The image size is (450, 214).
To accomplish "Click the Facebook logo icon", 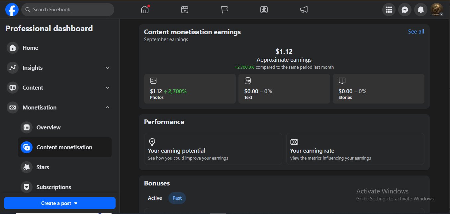I will click(12, 10).
